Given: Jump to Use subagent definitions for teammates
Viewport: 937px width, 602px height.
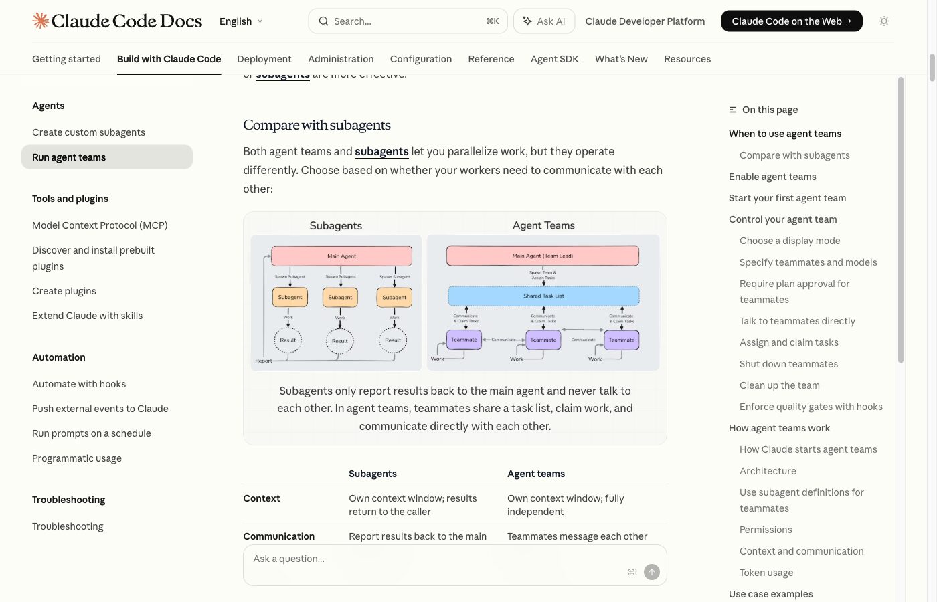Looking at the screenshot, I should tap(801, 500).
